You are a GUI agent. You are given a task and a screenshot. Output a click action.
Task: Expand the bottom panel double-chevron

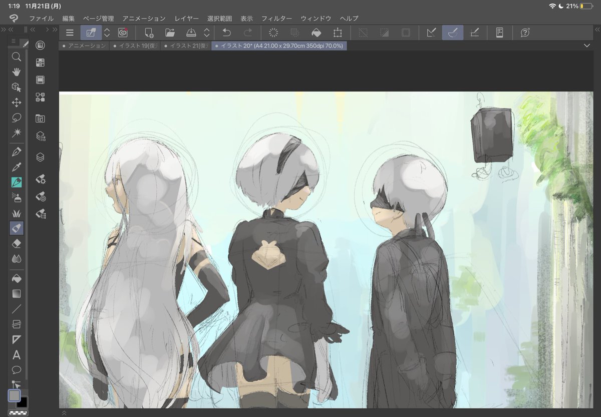[64, 413]
